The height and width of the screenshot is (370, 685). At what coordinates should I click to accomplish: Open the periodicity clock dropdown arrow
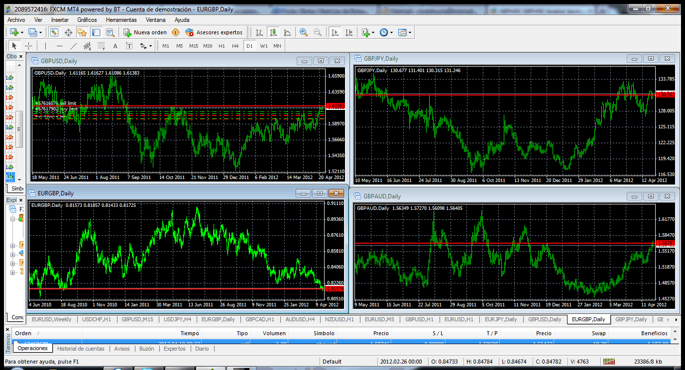(x=391, y=32)
